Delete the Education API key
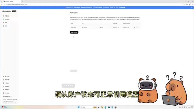 tap(137, 27)
